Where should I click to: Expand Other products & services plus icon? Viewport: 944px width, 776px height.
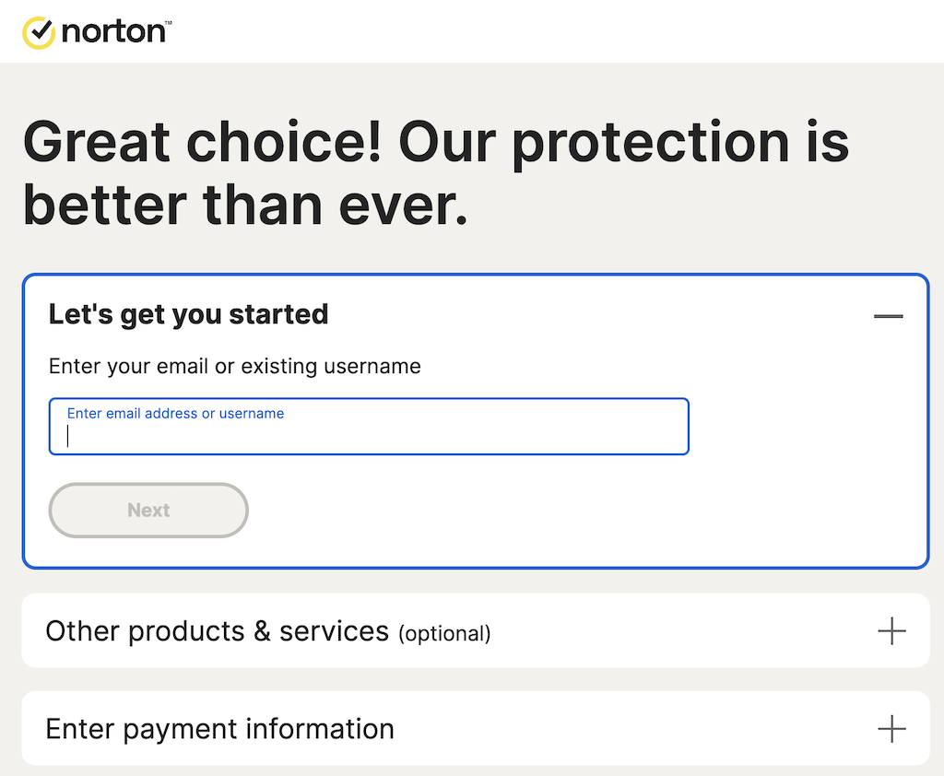pyautogui.click(x=891, y=631)
